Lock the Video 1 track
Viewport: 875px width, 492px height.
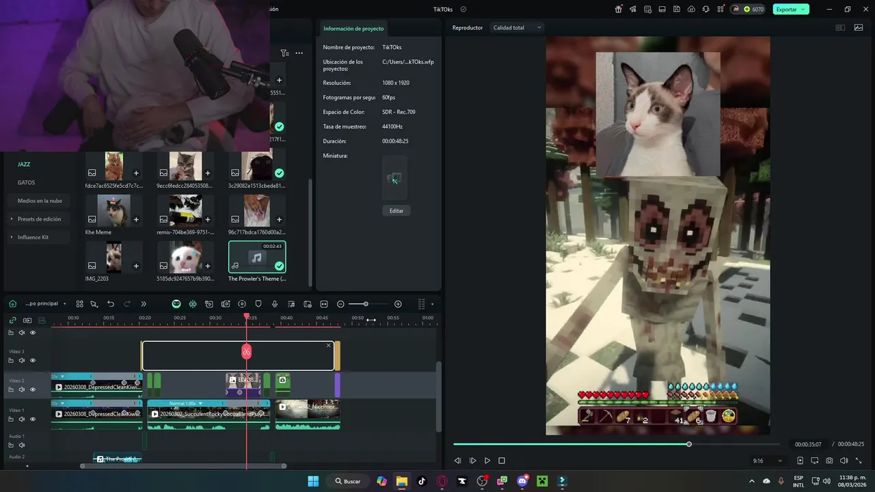pyautogui.click(x=10, y=419)
